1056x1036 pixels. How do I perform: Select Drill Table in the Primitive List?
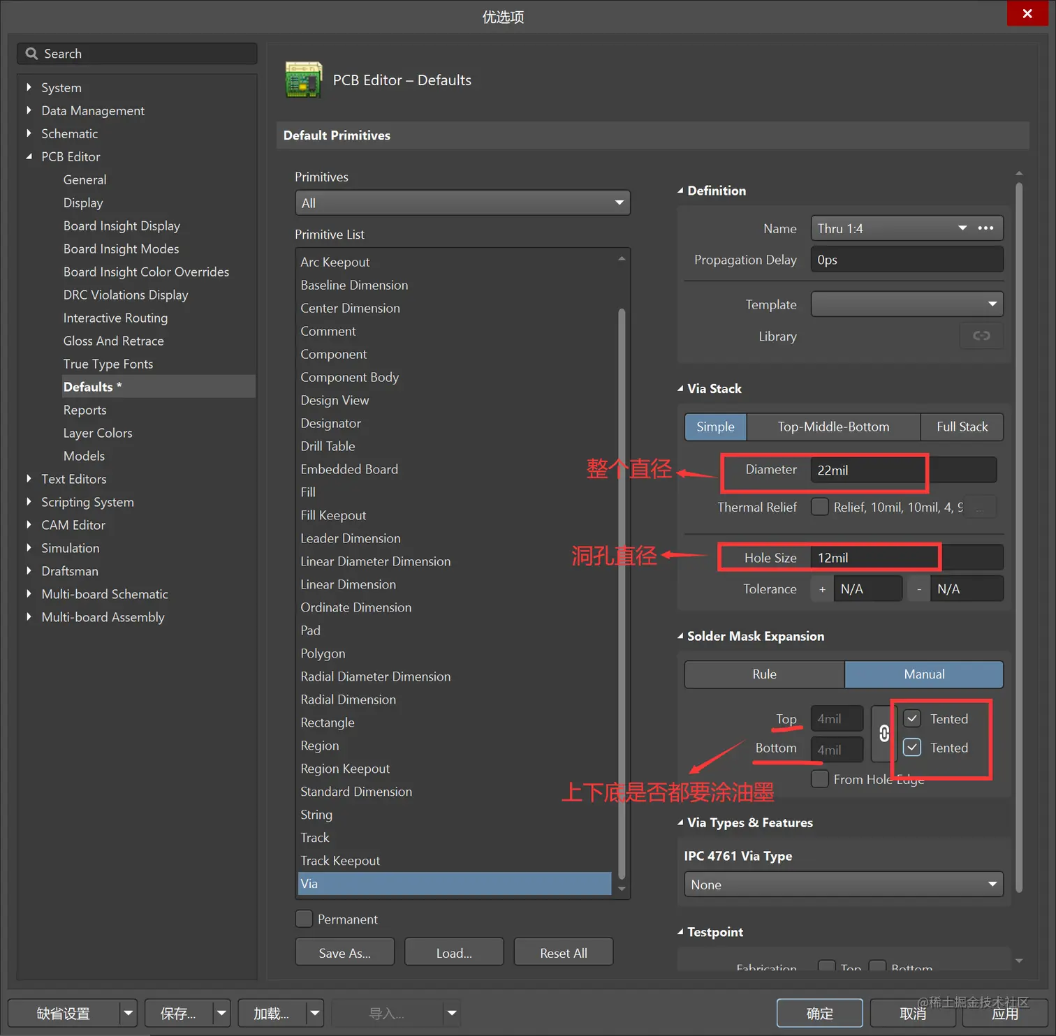(455, 446)
